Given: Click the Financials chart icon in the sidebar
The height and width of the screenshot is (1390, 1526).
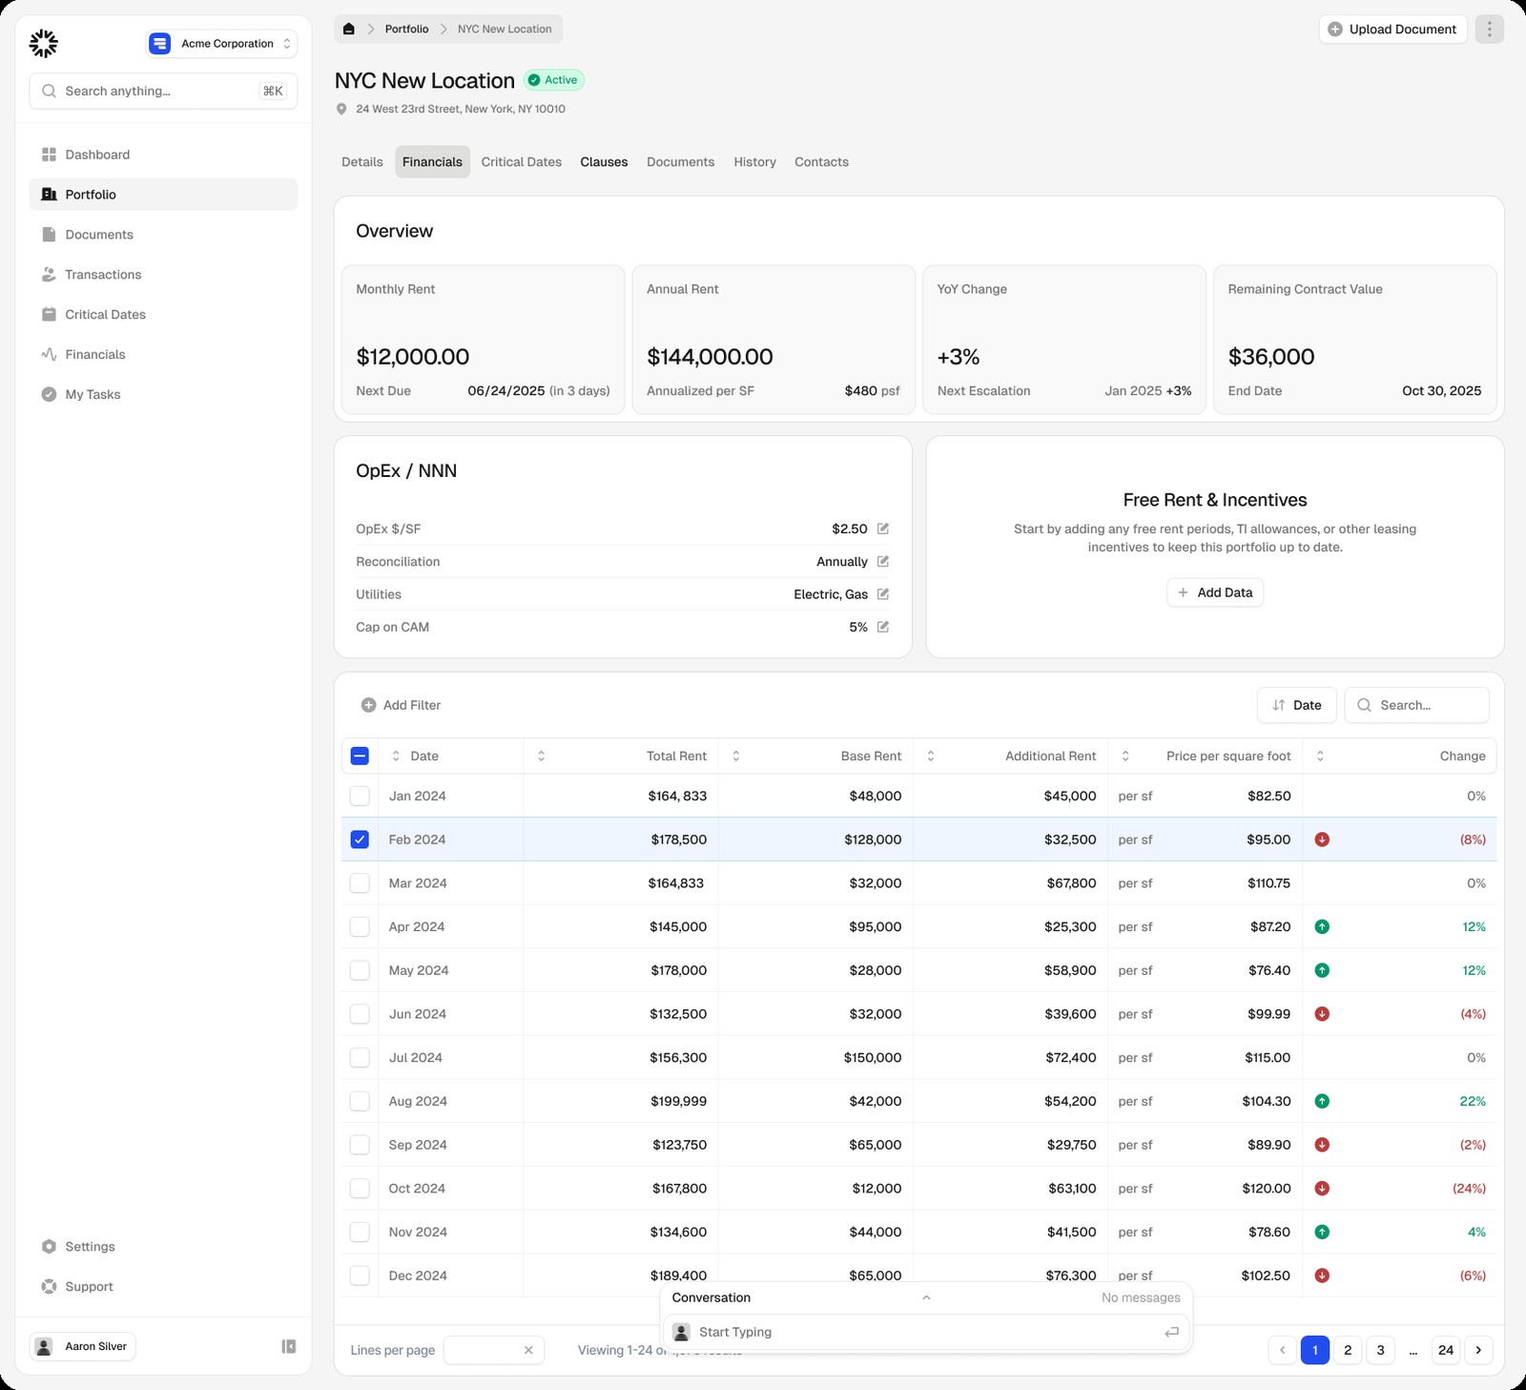Looking at the screenshot, I should [x=49, y=354].
